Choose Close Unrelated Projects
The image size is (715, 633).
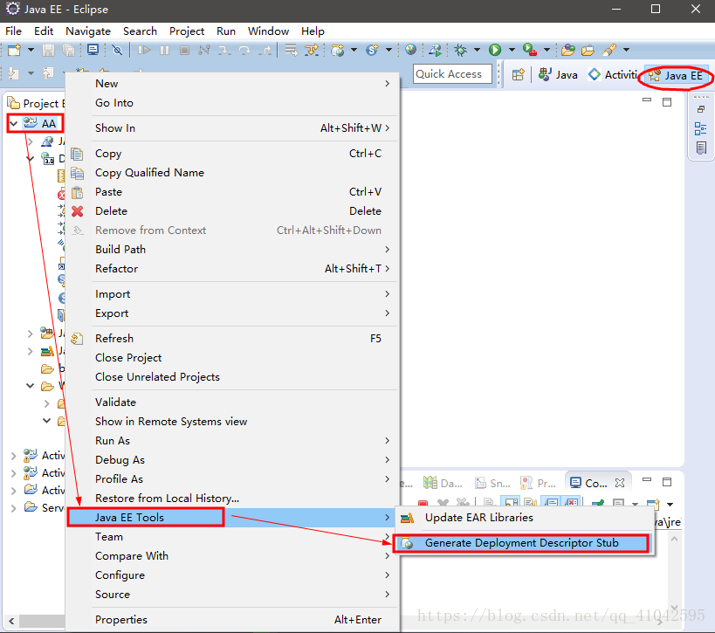[x=232, y=376]
